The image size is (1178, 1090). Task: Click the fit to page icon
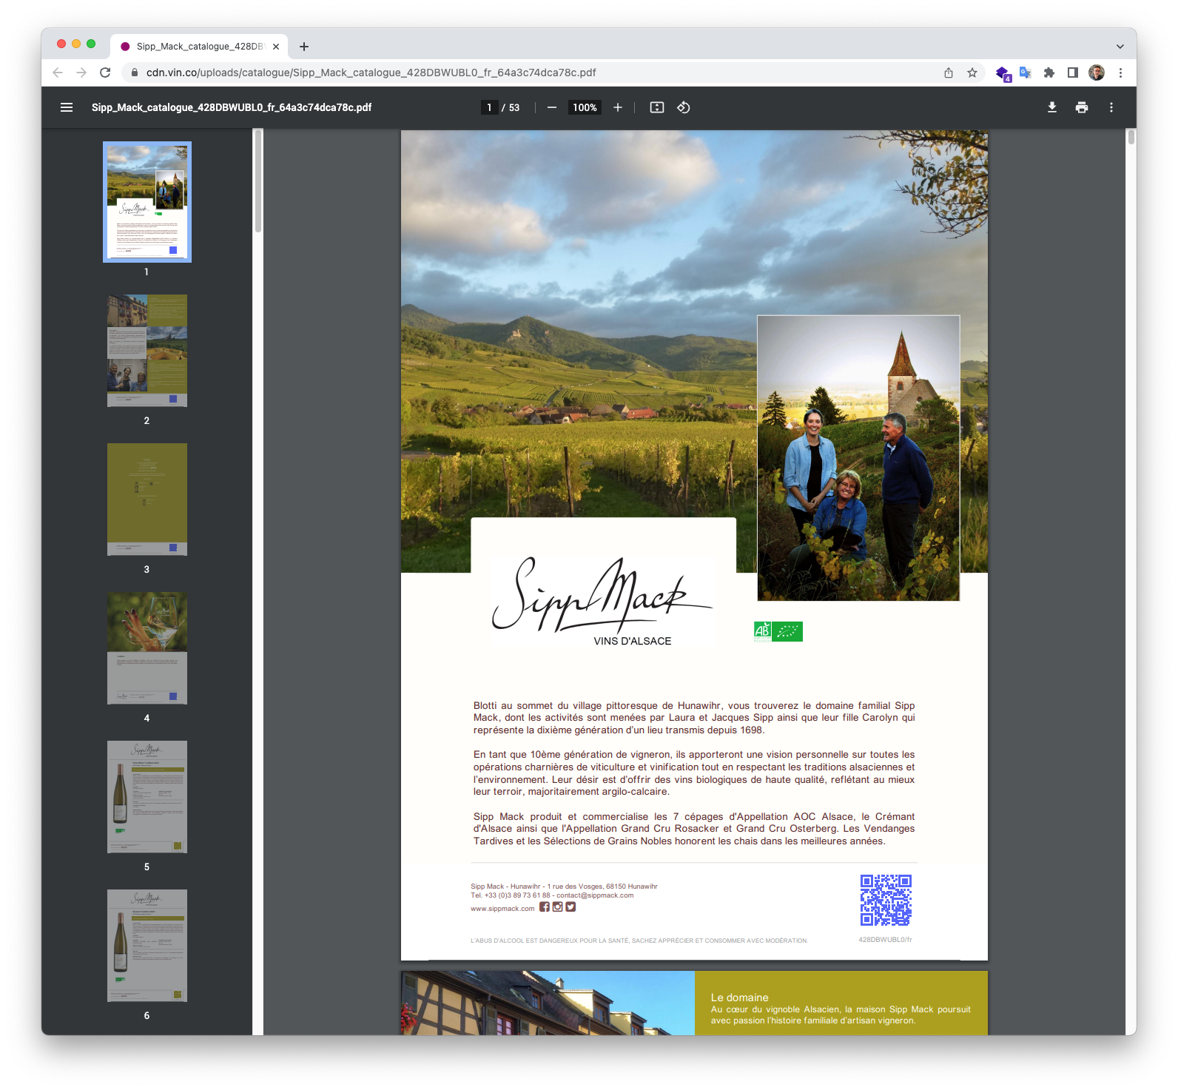(657, 107)
